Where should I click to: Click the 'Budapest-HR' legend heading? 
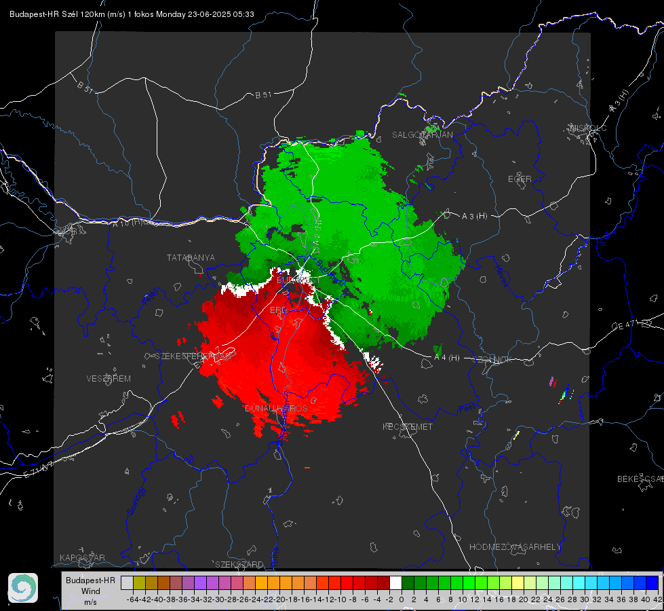point(90,580)
